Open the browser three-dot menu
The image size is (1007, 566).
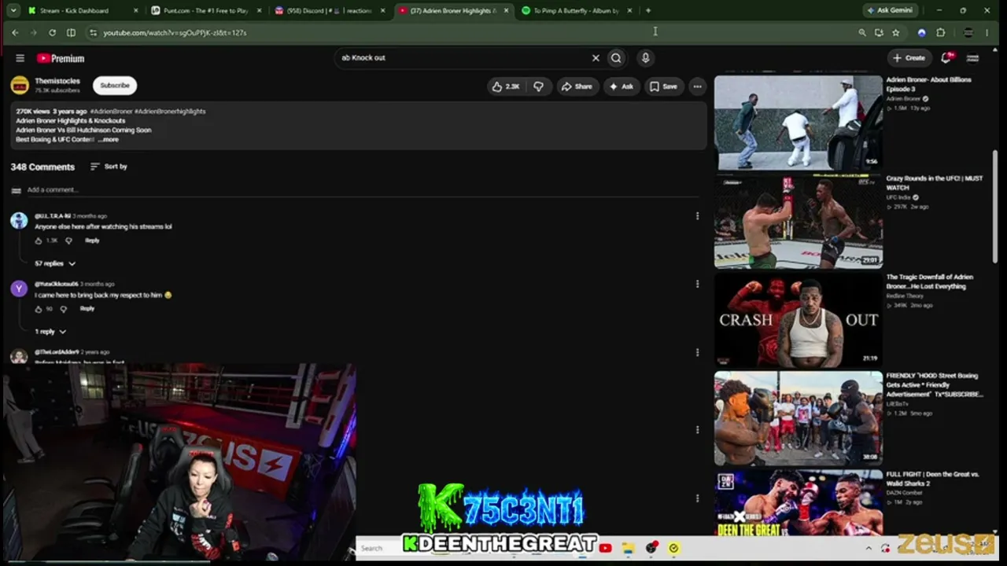(986, 32)
